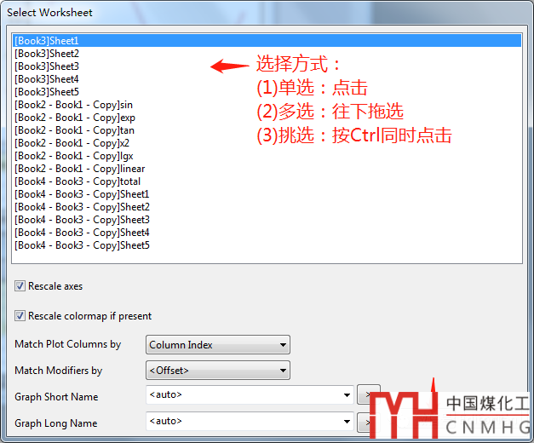Click [Book4 - Book3 - Copy]Sheet2 in list
The width and height of the screenshot is (534, 443).
point(82,207)
